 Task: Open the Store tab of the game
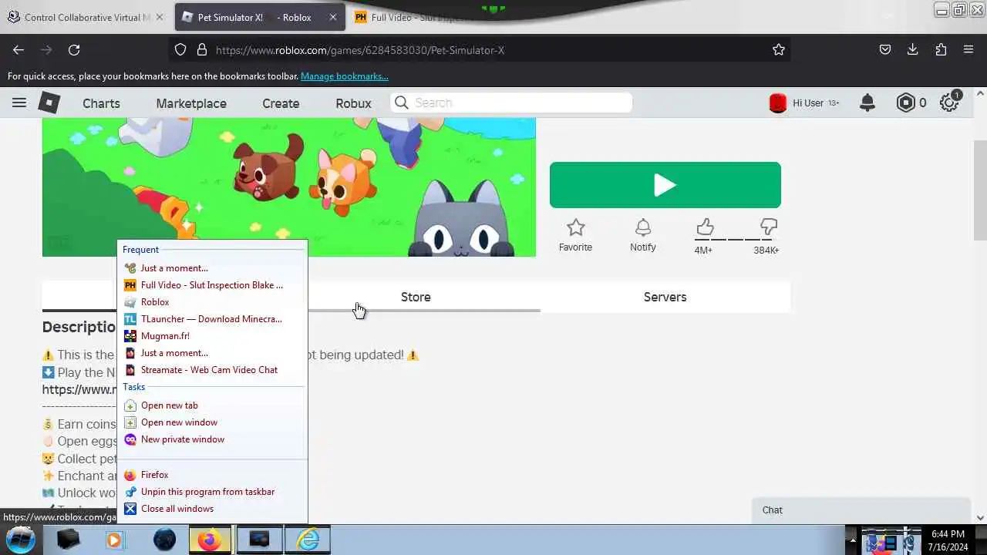tap(416, 297)
